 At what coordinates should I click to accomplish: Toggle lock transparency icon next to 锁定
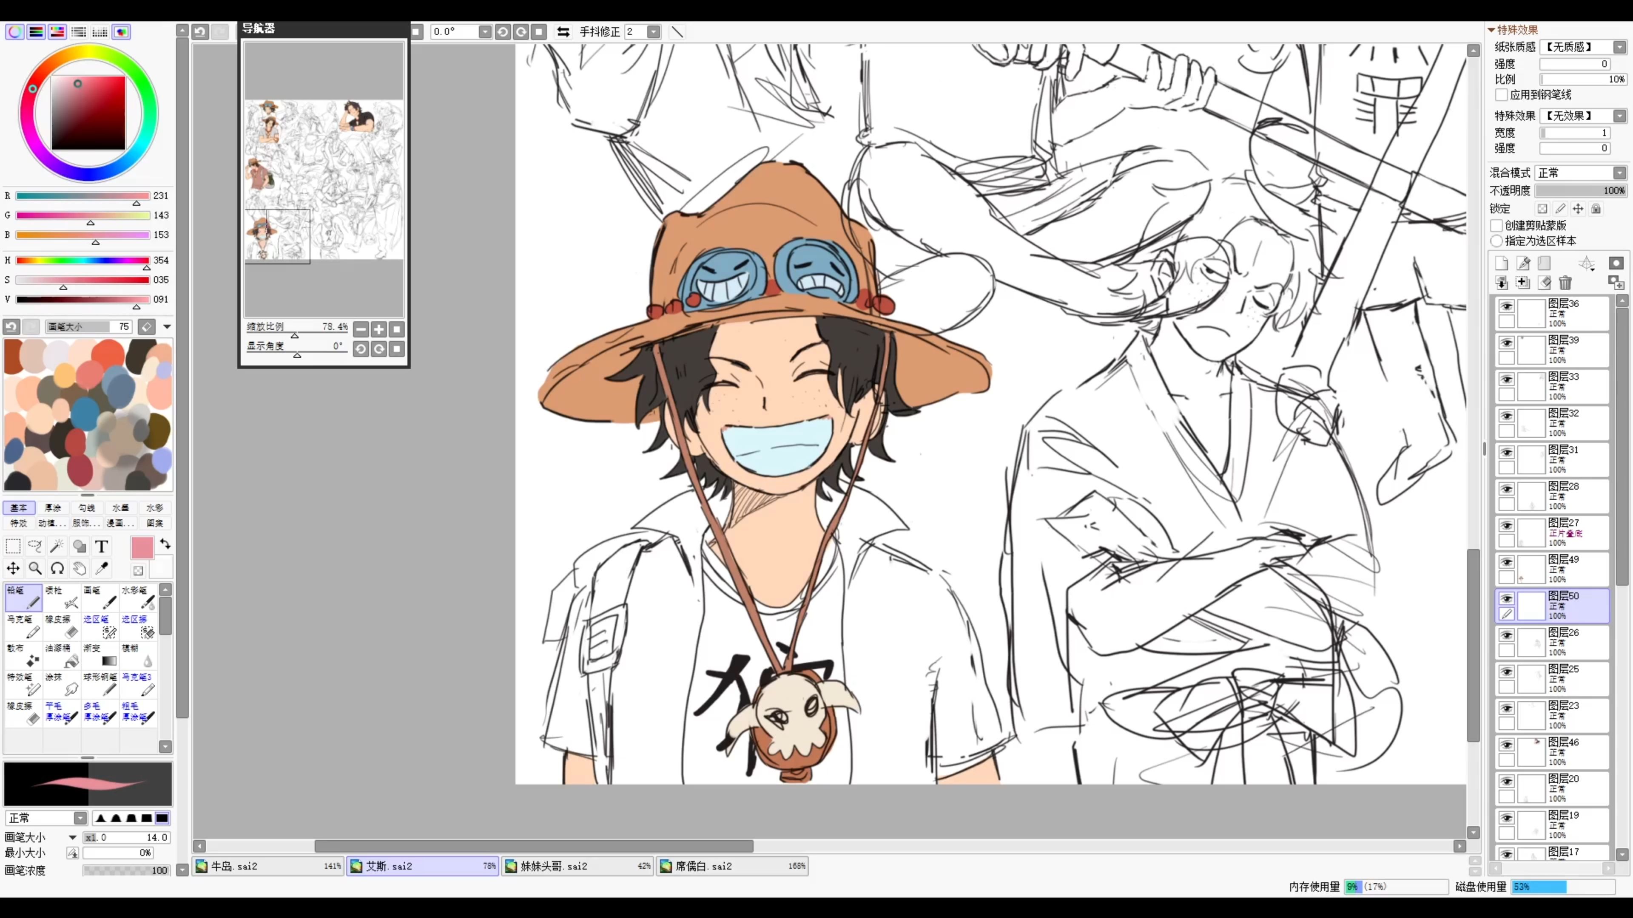click(1542, 208)
